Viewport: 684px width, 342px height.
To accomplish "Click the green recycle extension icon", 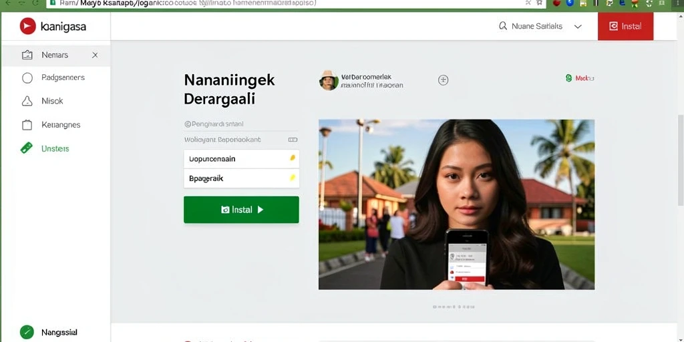I will point(649,3).
